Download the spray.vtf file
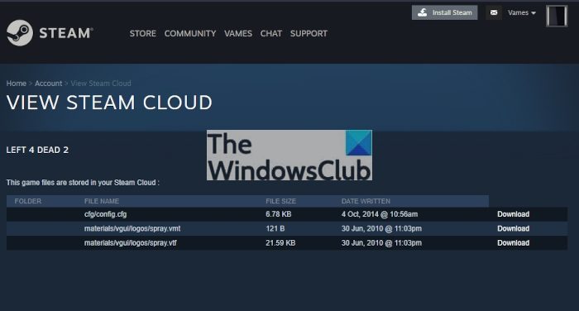Screen dimensions: 579x311 (514, 243)
